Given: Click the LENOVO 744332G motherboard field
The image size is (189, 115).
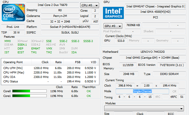Looking at the screenshot, I should (x=153, y=52).
